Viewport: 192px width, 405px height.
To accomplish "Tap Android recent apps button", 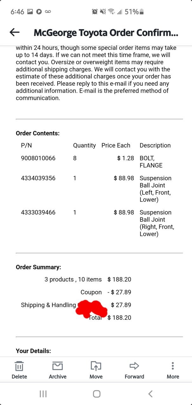I will coord(43,394).
